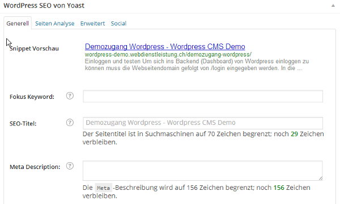Screen dimensions: 340x204
Task: Collapse the WordPress SEO von Yoast panel
Action: tap(333, 6)
